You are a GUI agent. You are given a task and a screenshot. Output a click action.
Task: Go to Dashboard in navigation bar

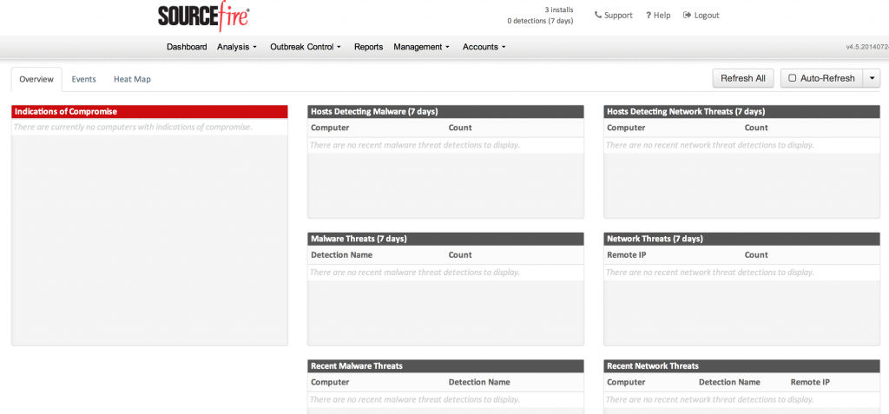[x=187, y=47]
